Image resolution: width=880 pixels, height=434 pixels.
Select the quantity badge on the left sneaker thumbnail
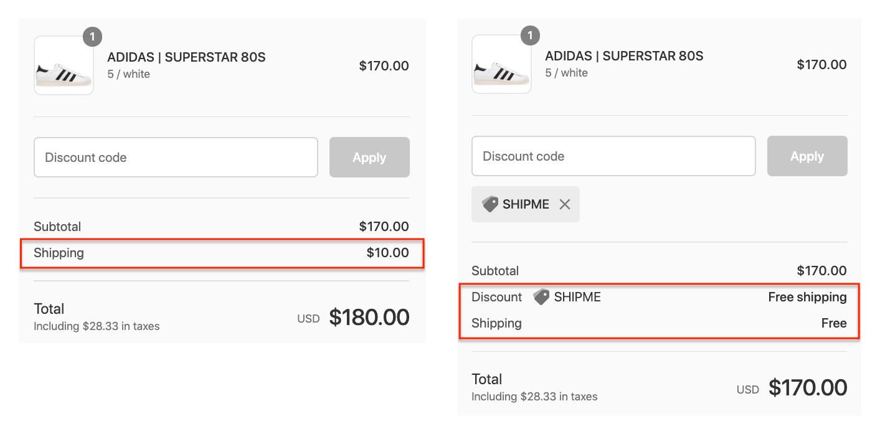92,37
